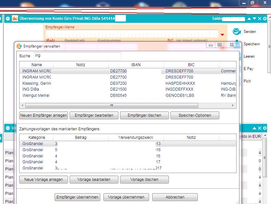
Task: Click E.Pay in the Überweisung panel
Action: tap(248, 69)
